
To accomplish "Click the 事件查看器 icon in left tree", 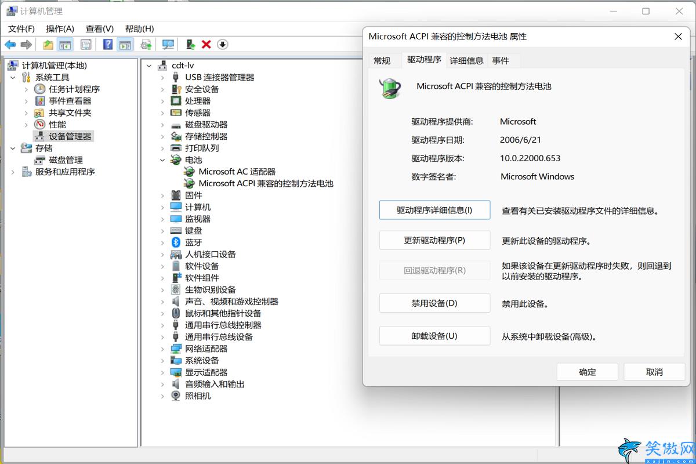I will pyautogui.click(x=39, y=101).
